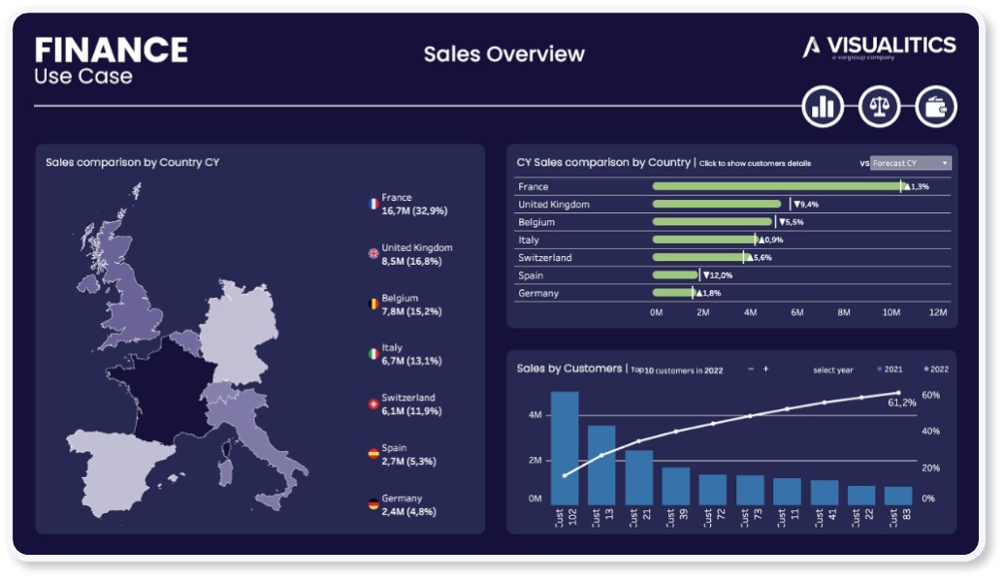
Task: Decrease top customers count with minus
Action: (750, 370)
